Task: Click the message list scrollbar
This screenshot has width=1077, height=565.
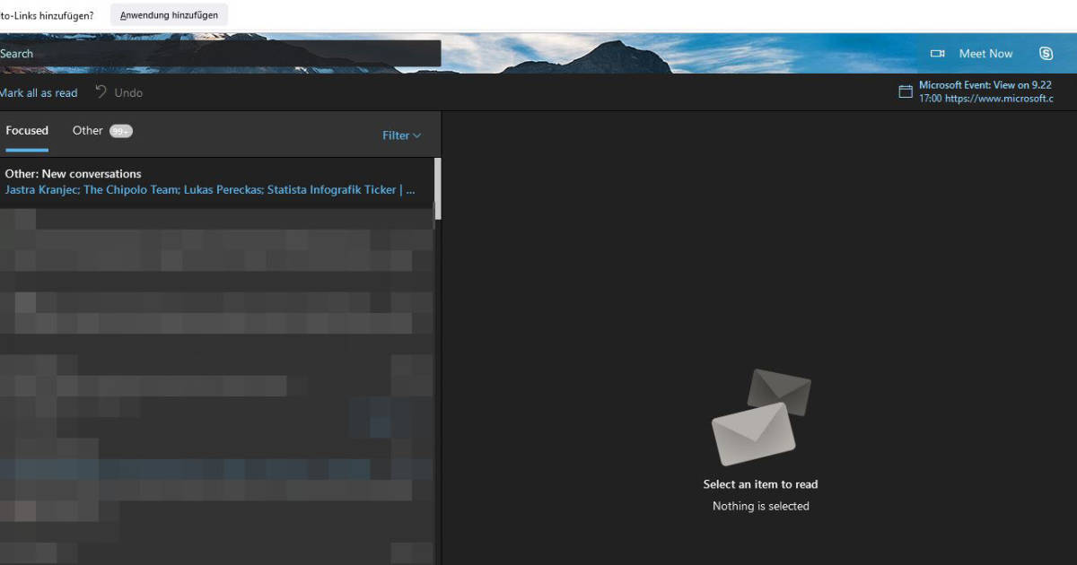Action: [439, 188]
